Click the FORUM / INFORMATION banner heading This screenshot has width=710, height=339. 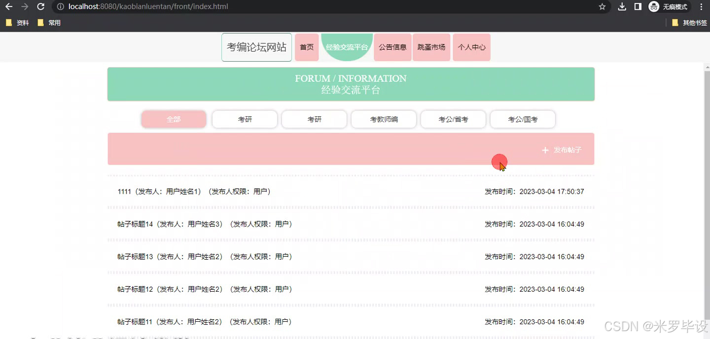(x=351, y=78)
